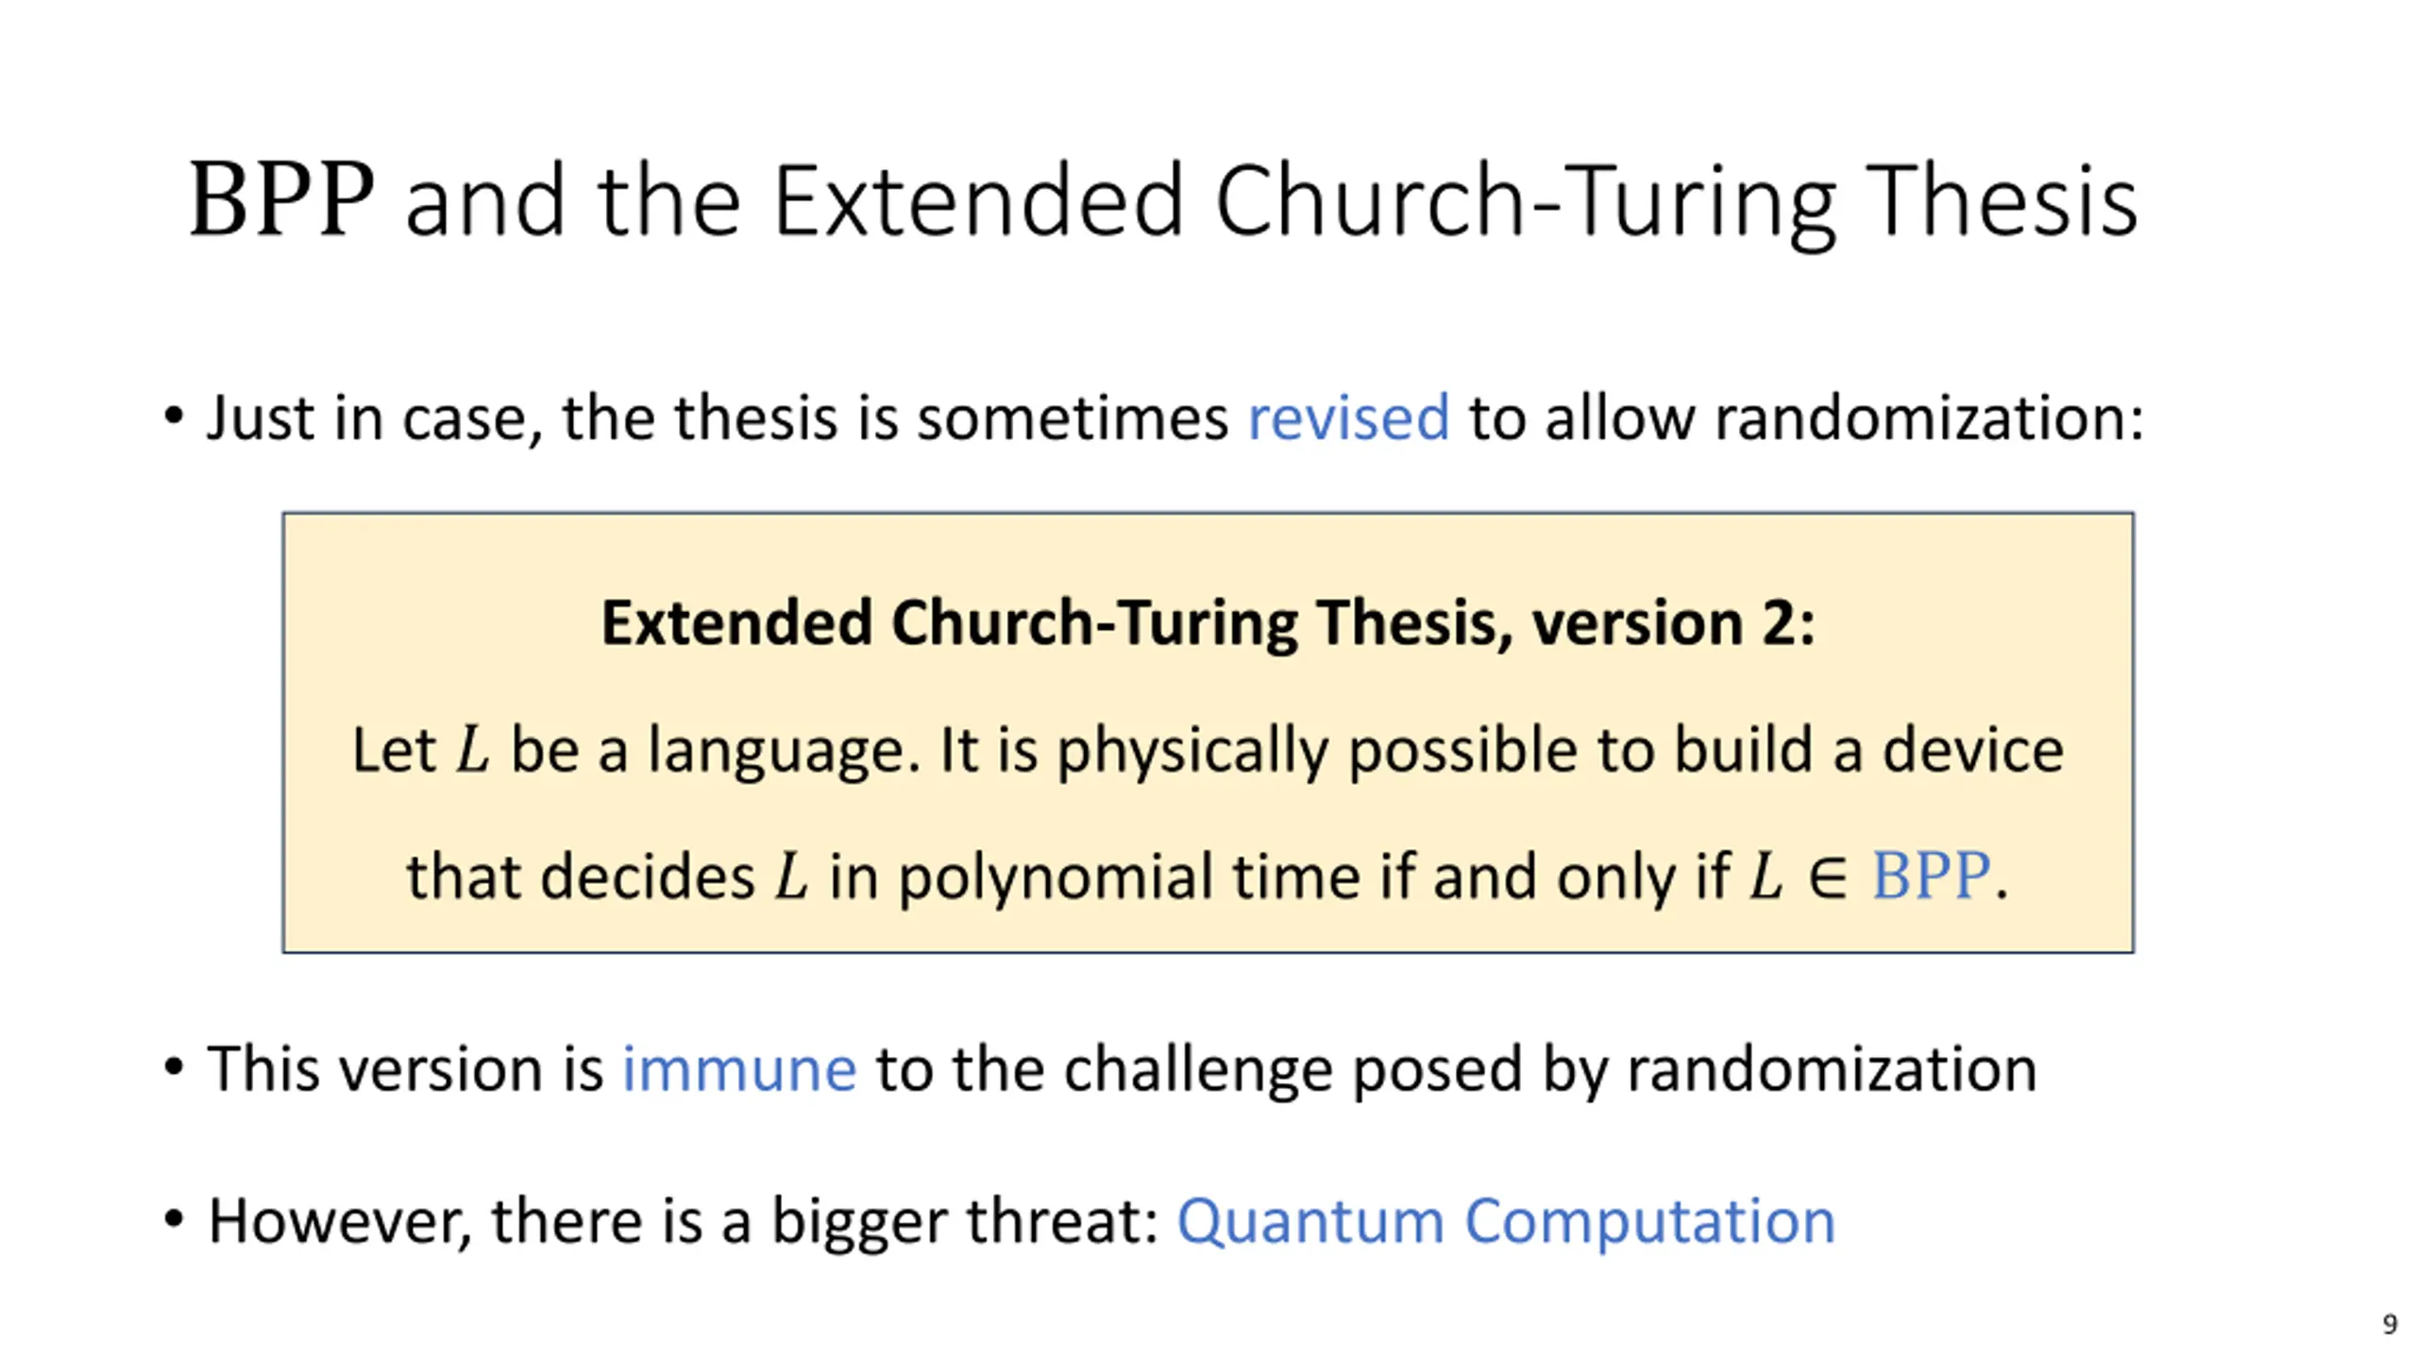This screenshot has height=1360, width=2417.
Task: Click the slide number 9
Action: coord(2390,1324)
